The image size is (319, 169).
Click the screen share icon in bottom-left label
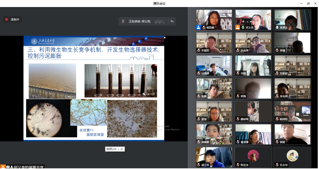coord(8,167)
